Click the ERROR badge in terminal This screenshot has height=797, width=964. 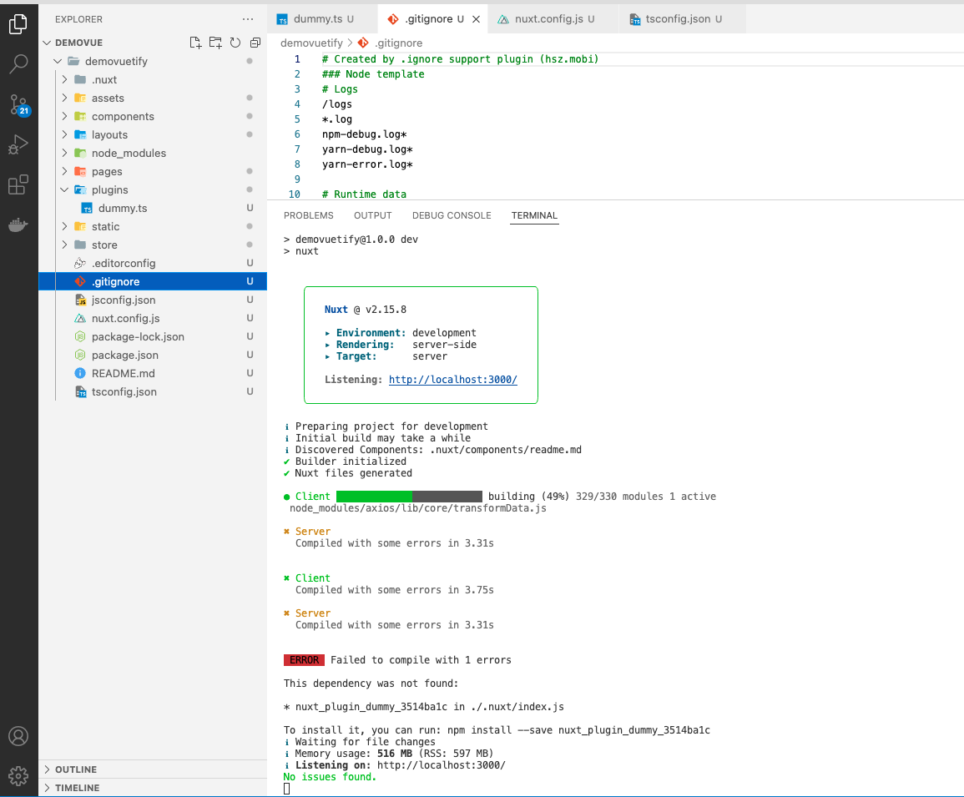pyautogui.click(x=304, y=660)
